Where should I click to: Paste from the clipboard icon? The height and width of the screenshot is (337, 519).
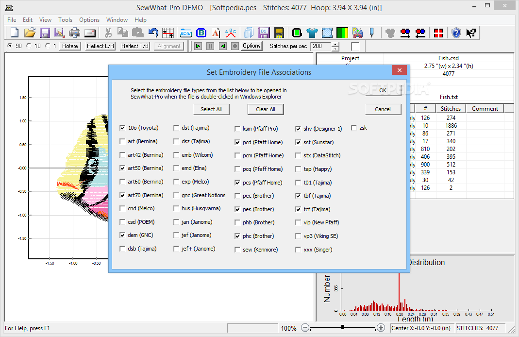point(138,33)
